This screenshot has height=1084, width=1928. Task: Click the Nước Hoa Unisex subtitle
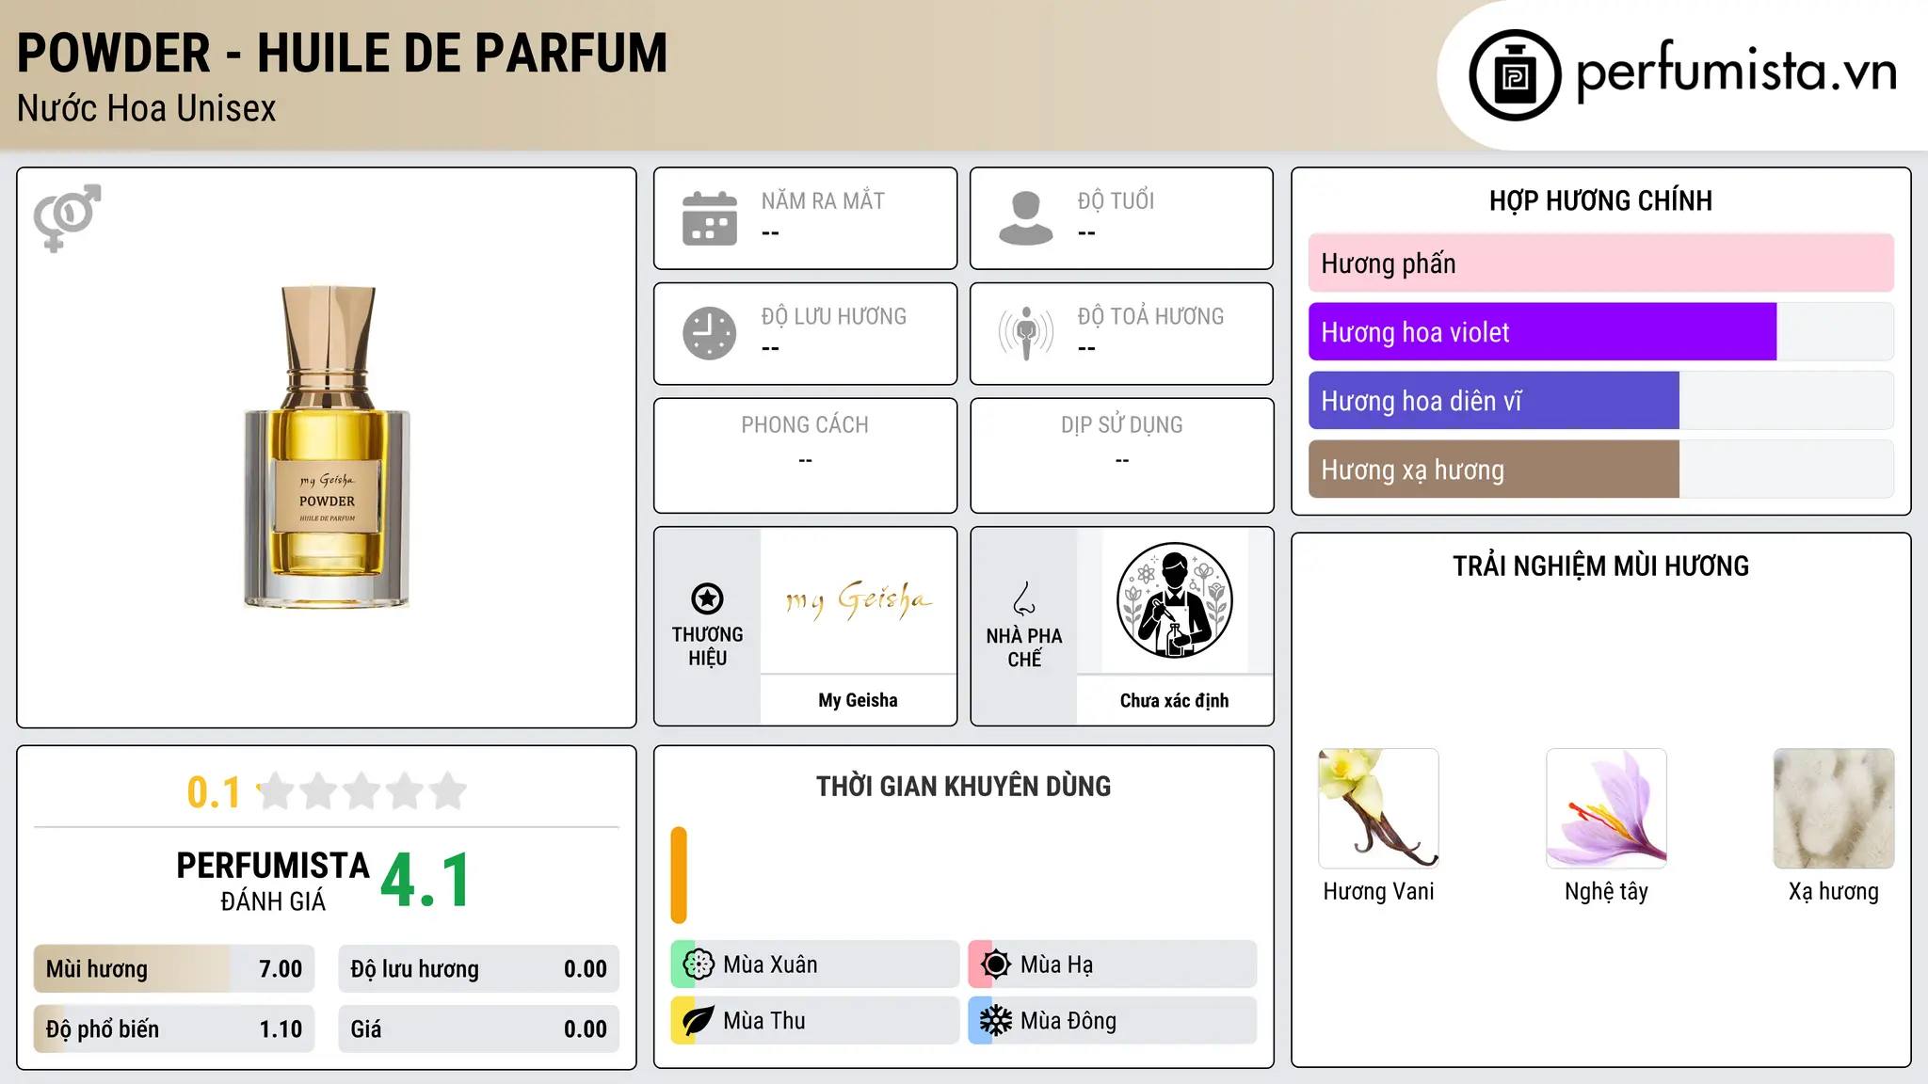coord(147,108)
